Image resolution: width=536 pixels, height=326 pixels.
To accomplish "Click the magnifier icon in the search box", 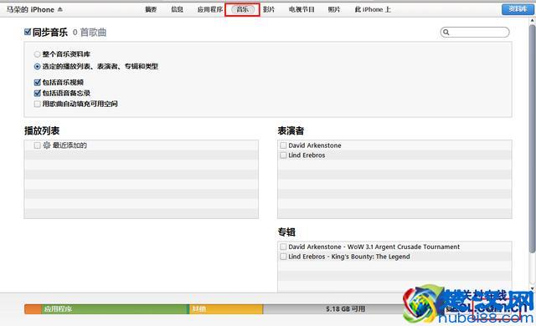I will pyautogui.click(x=446, y=32).
